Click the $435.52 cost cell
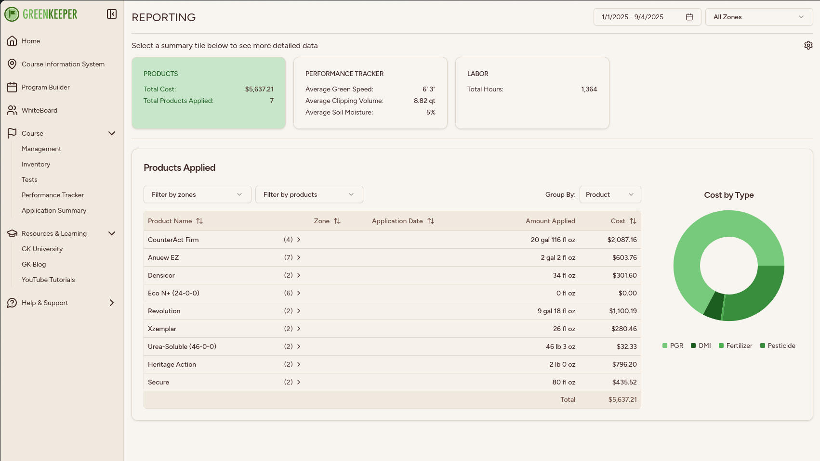The height and width of the screenshot is (461, 820). point(624,382)
